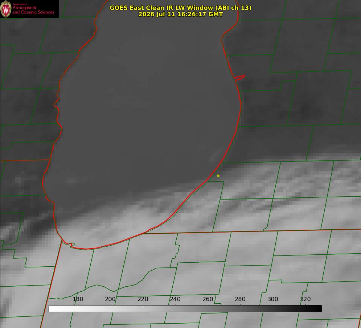Click the yellow dot marker near the lake shore
The height and width of the screenshot is (328, 361).
click(218, 176)
